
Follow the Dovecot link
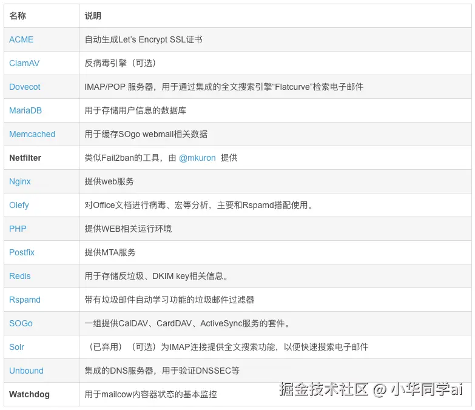[24, 87]
